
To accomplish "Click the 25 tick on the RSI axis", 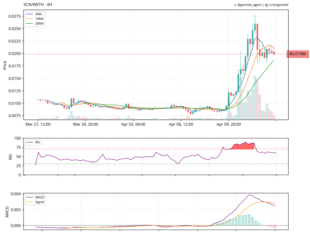I will pyautogui.click(x=19, y=166).
